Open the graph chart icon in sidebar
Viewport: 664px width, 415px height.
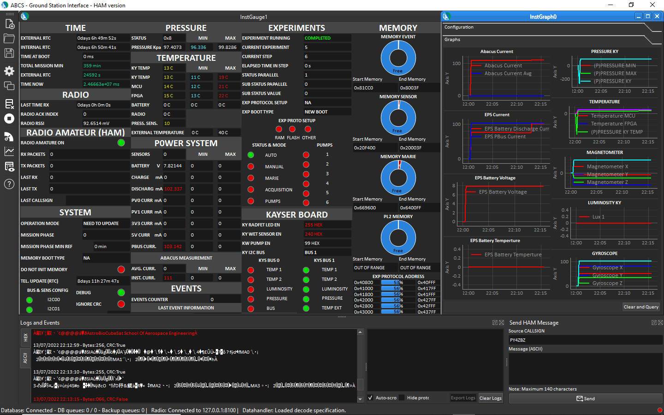coord(9,151)
